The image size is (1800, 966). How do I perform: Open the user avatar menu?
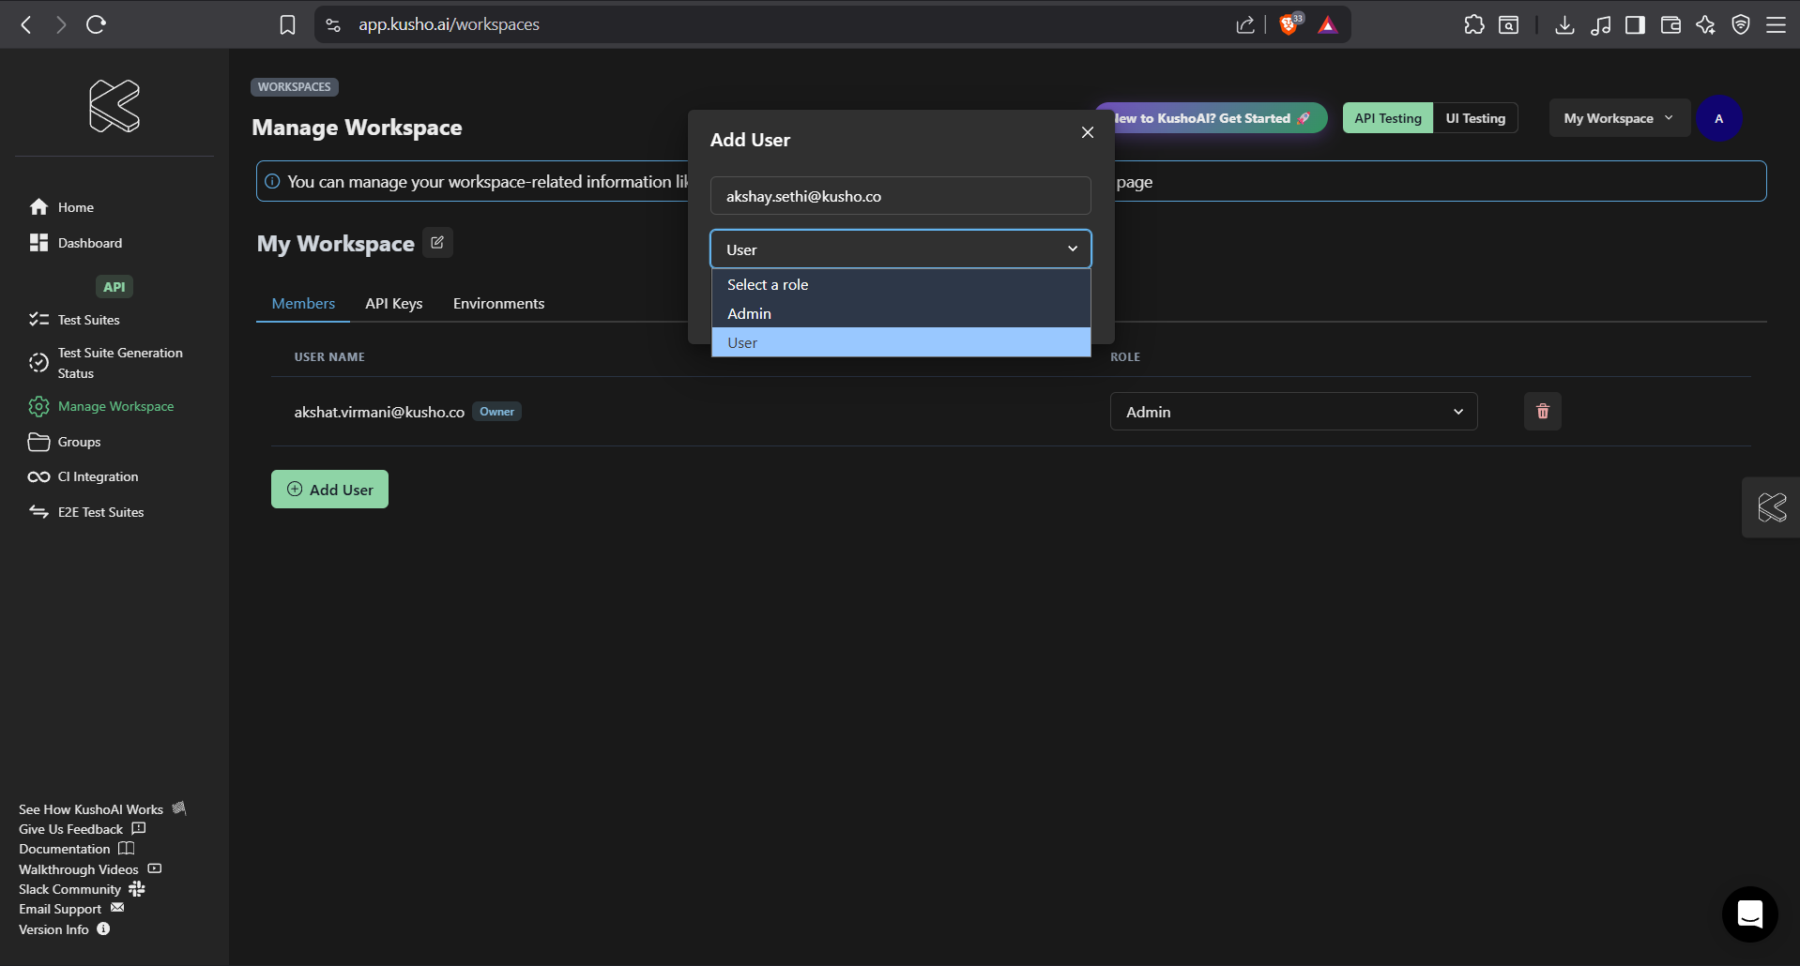coord(1719,118)
